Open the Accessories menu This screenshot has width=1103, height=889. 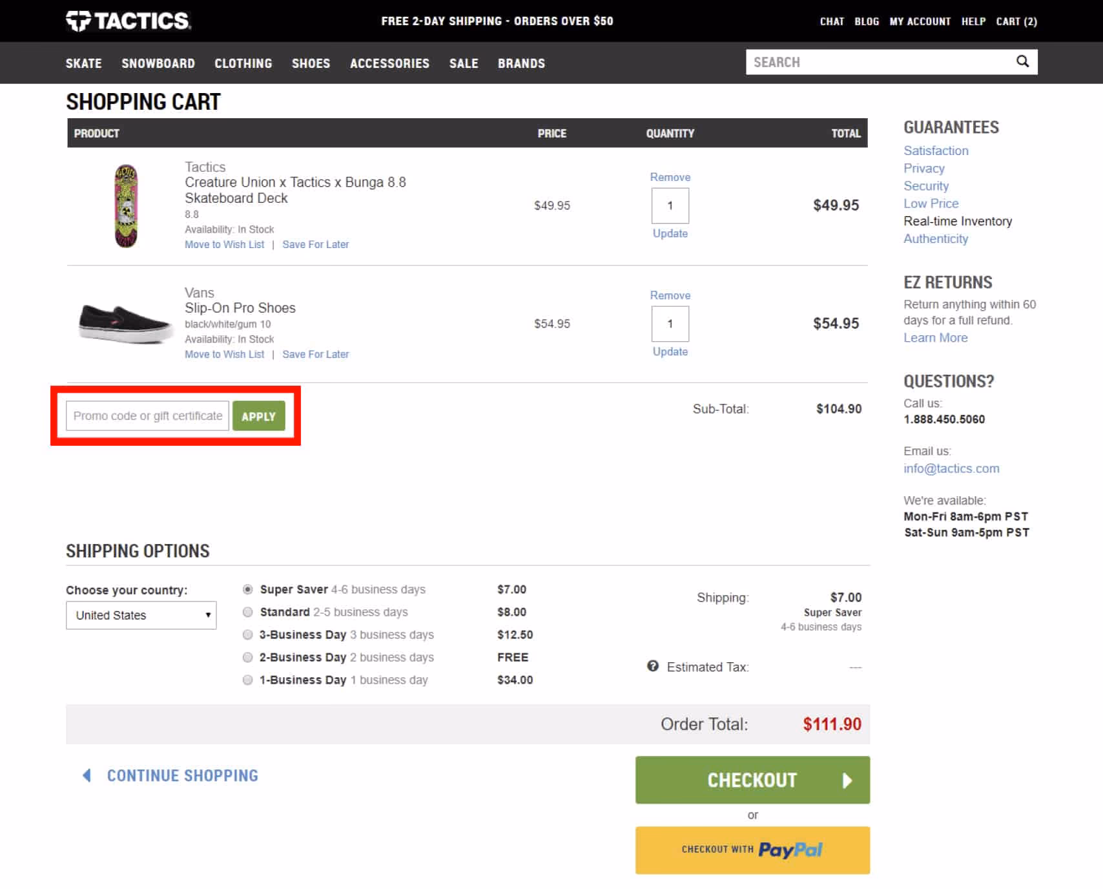click(x=389, y=63)
